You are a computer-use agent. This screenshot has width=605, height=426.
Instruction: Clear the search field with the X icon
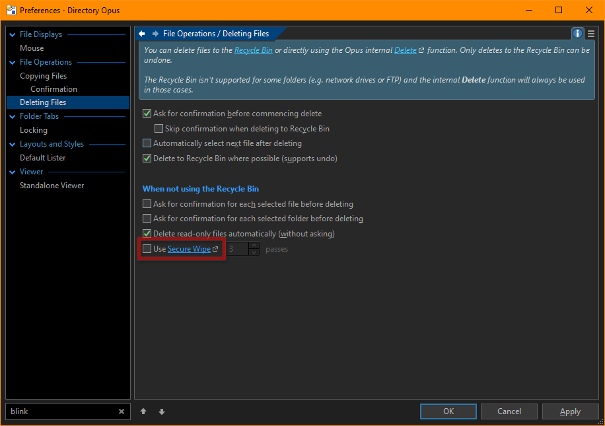pyautogui.click(x=122, y=411)
